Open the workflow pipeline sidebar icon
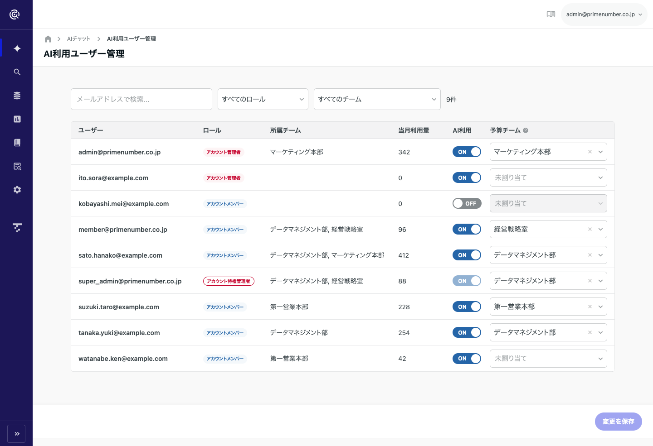Screen dimensions: 653x446 pyautogui.click(x=17, y=228)
